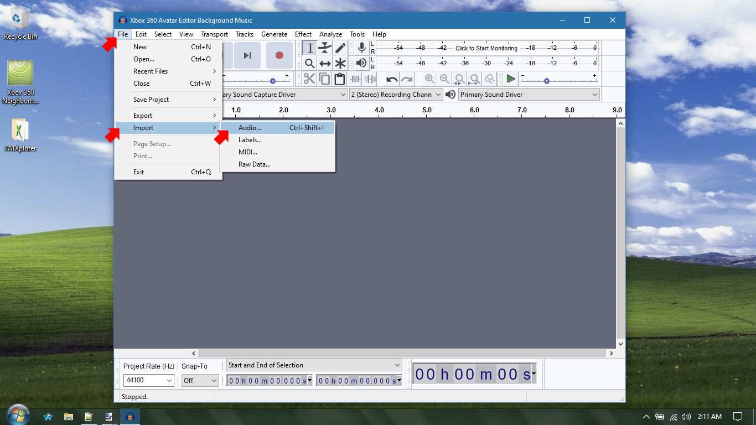Choose Labels... from the Import submenu

click(x=277, y=140)
